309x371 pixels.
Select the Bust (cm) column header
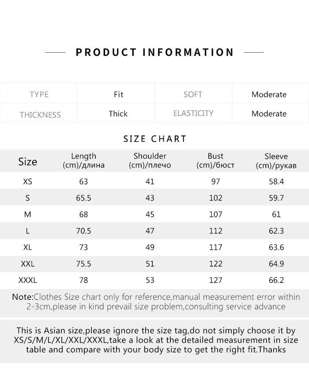click(215, 161)
